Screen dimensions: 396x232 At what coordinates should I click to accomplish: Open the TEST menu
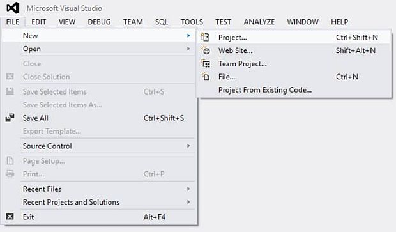(224, 22)
